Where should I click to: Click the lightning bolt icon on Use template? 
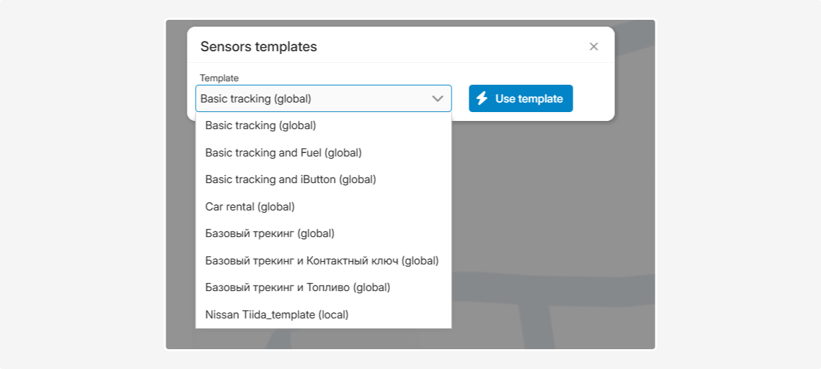tap(482, 98)
